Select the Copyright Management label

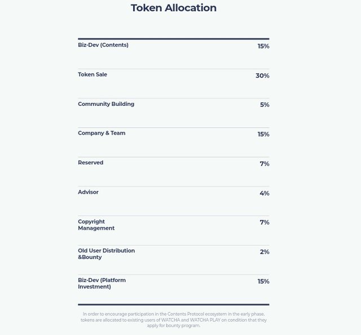96,225
